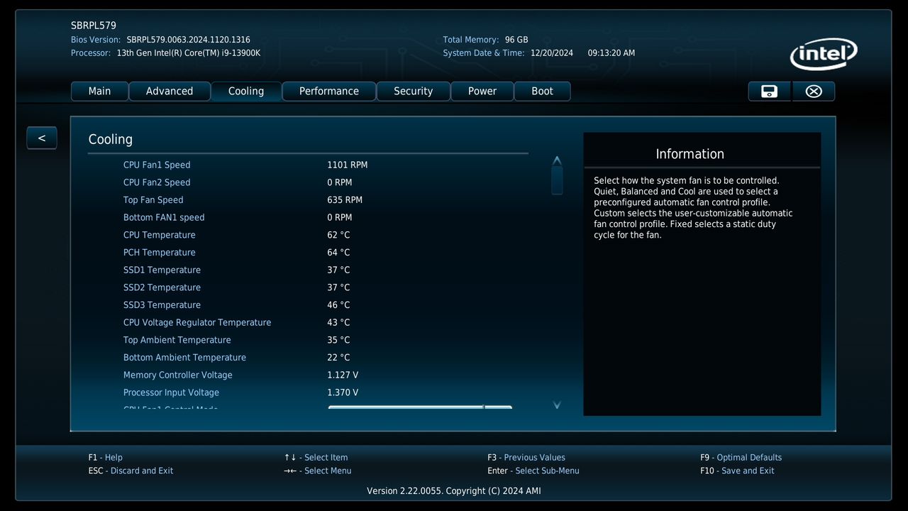Viewport: 908px width, 511px height.
Task: Go to the Boot tab
Action: (543, 91)
